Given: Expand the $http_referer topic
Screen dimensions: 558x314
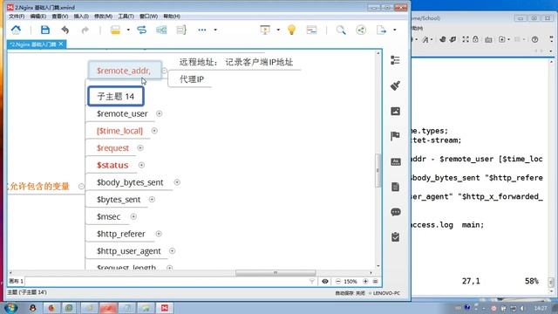Looking at the screenshot, I should 159,234.
